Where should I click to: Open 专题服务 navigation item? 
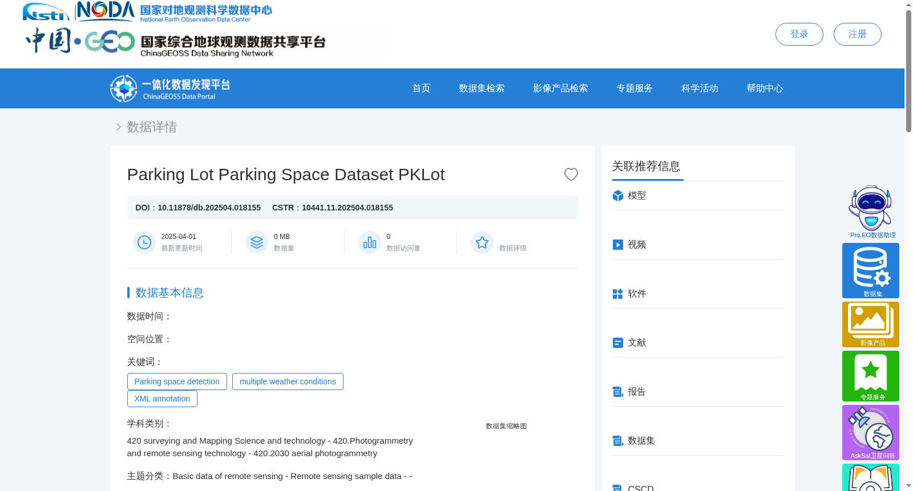click(x=635, y=88)
